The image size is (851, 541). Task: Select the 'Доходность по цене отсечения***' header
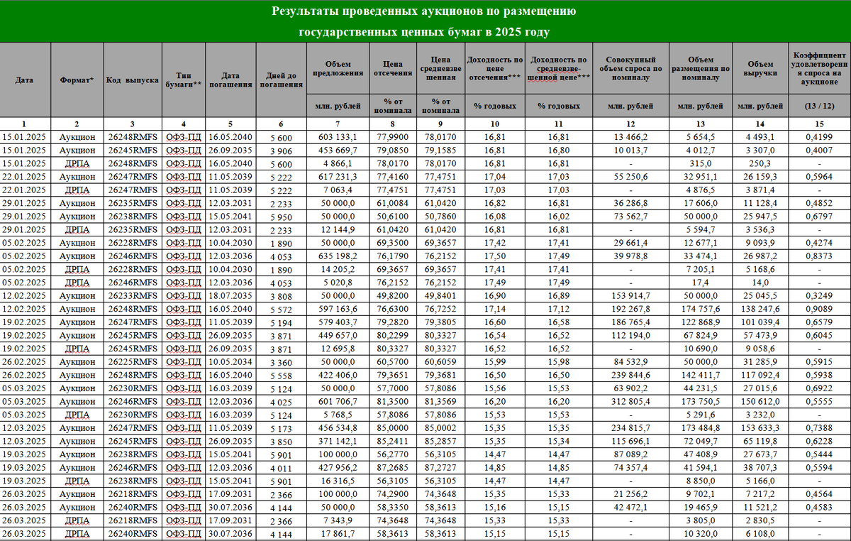tap(494, 68)
